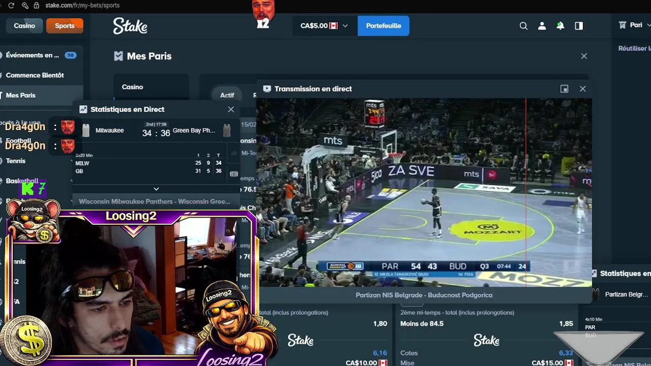Open the CA$5.00 balance currency dropdown
The width and height of the screenshot is (651, 366).
pos(324,25)
